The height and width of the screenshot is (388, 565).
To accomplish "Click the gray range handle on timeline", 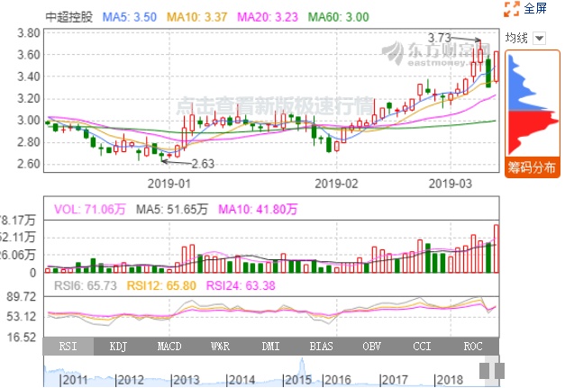I will [489, 371].
